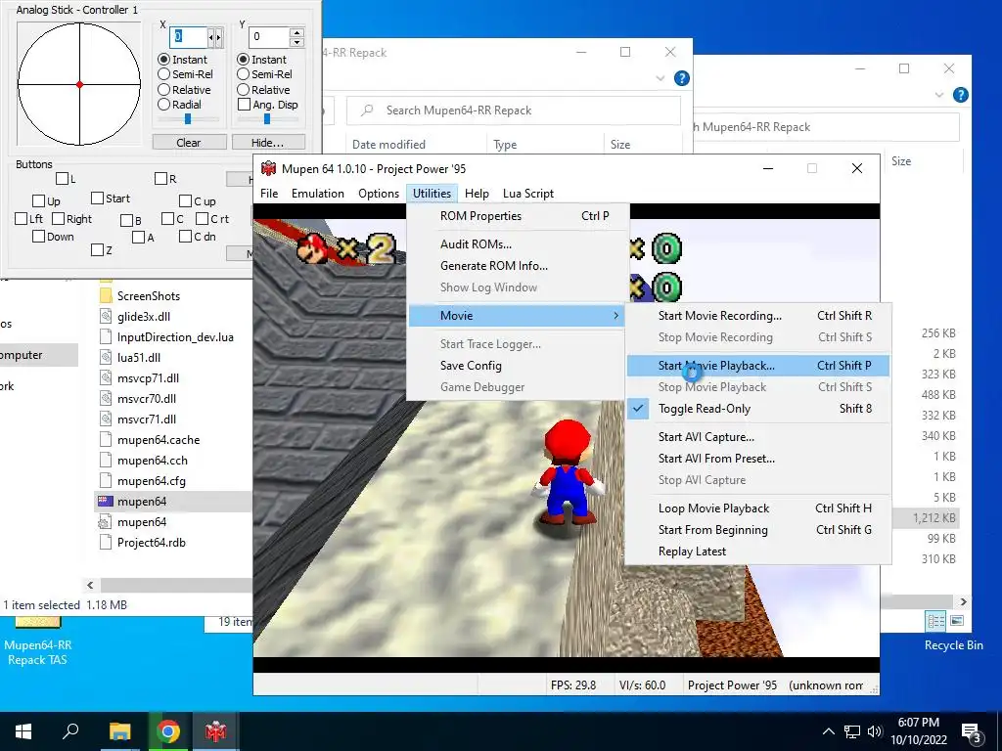Open the Lua Script menu
Viewport: 1002px width, 751px height.
527,194
